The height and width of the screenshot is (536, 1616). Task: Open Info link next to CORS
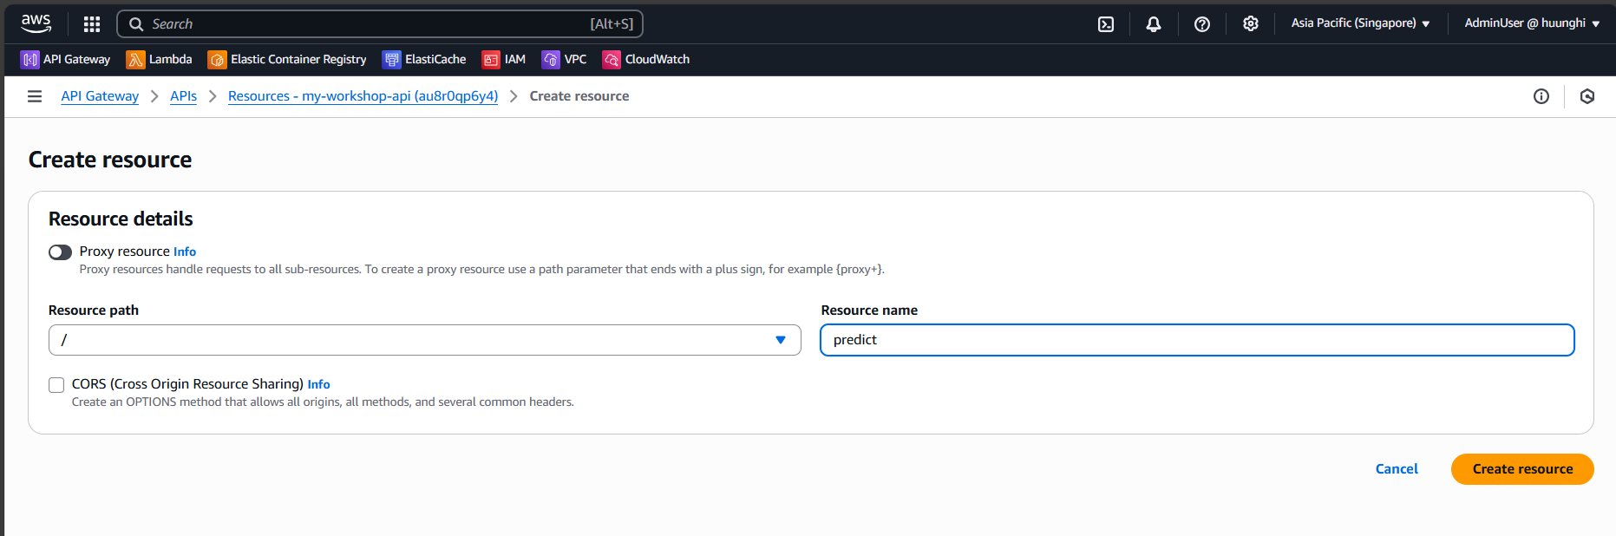(x=319, y=384)
